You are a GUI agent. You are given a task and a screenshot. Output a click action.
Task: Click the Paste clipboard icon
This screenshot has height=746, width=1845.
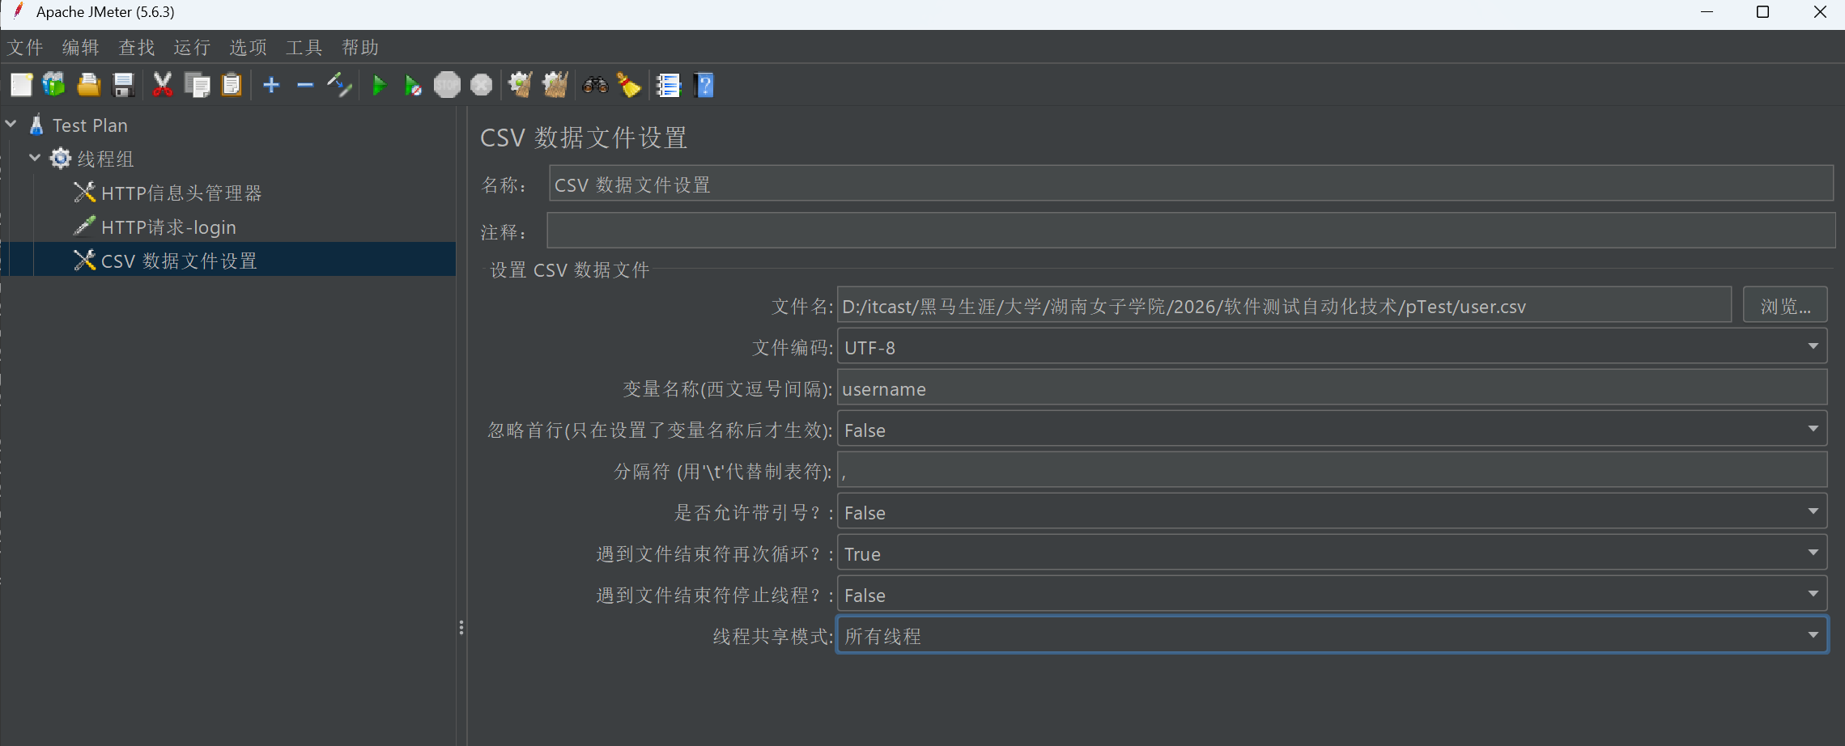pyautogui.click(x=232, y=85)
